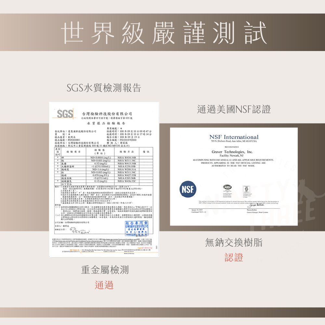Open the NSF International certificate image
This screenshot has width=325, height=325.
point(234,176)
